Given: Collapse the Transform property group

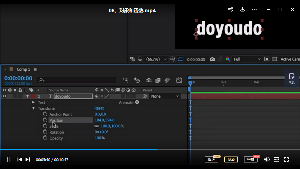Looking at the screenshot, I should coord(34,108).
